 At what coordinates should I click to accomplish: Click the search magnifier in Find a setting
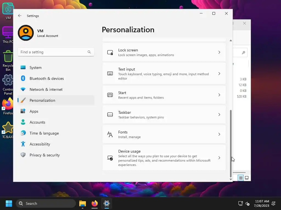[89, 52]
